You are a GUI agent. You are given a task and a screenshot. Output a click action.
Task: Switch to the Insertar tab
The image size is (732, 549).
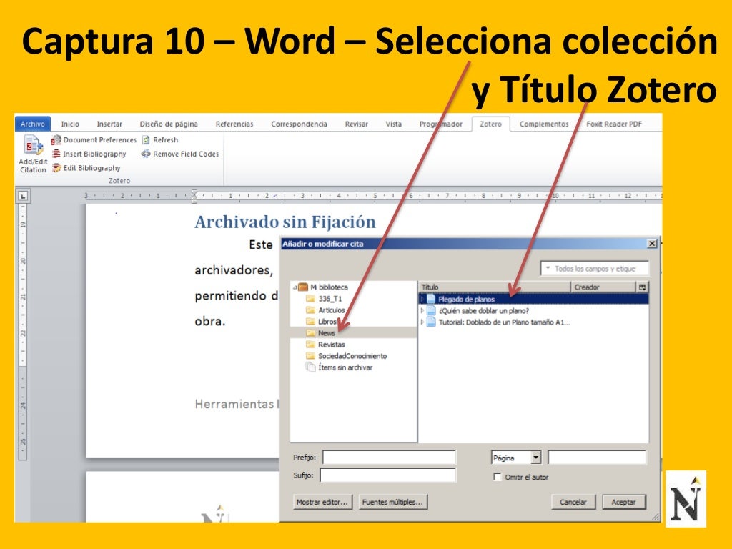tap(109, 124)
